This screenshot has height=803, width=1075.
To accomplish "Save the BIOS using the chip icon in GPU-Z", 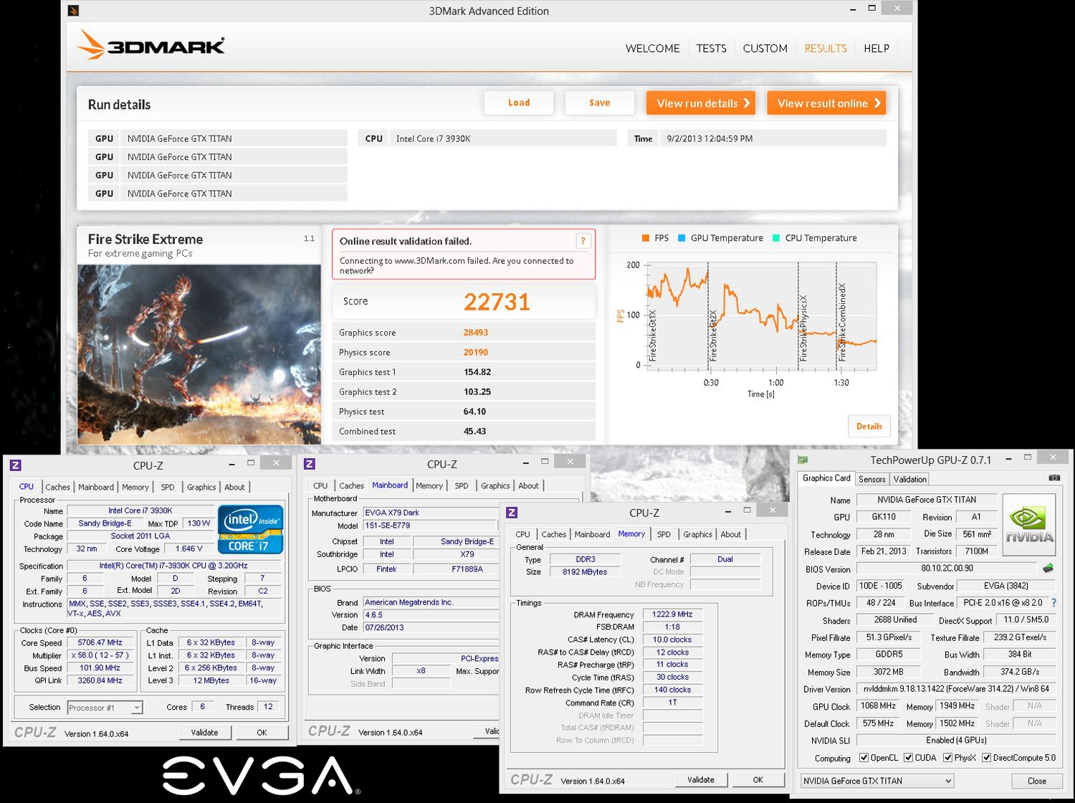I will [x=1048, y=569].
